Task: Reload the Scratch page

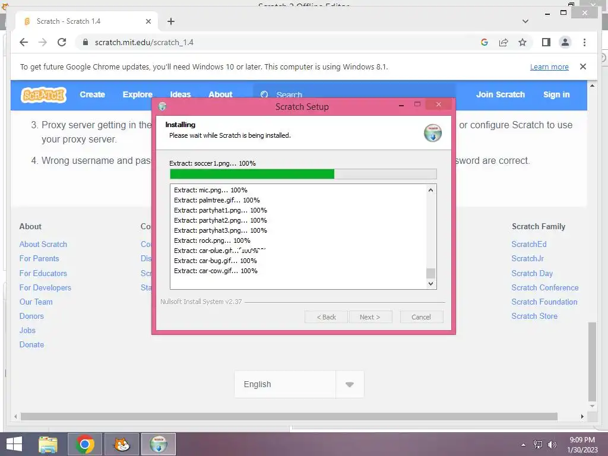Action: (x=62, y=42)
